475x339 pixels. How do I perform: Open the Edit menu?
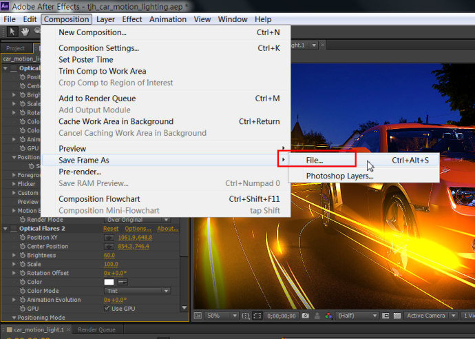(x=30, y=19)
